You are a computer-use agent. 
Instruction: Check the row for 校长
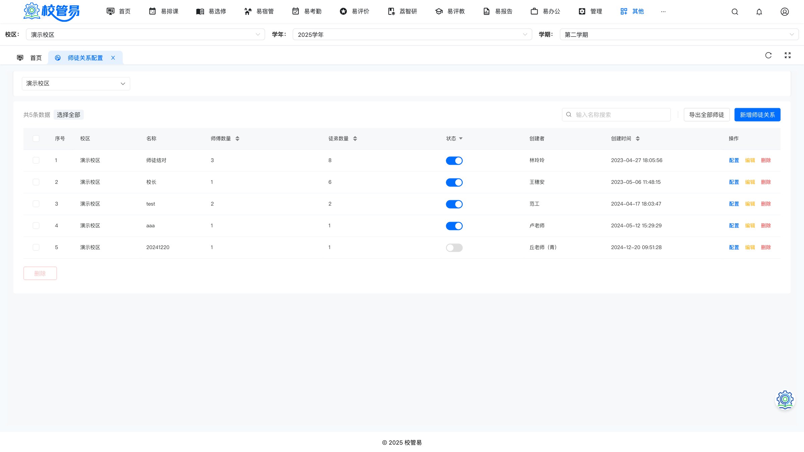click(36, 182)
